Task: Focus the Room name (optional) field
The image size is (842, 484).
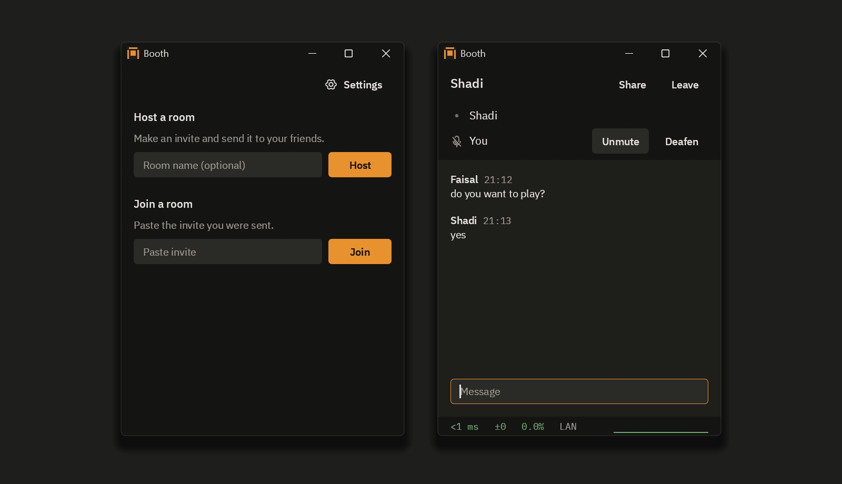Action: tap(228, 165)
